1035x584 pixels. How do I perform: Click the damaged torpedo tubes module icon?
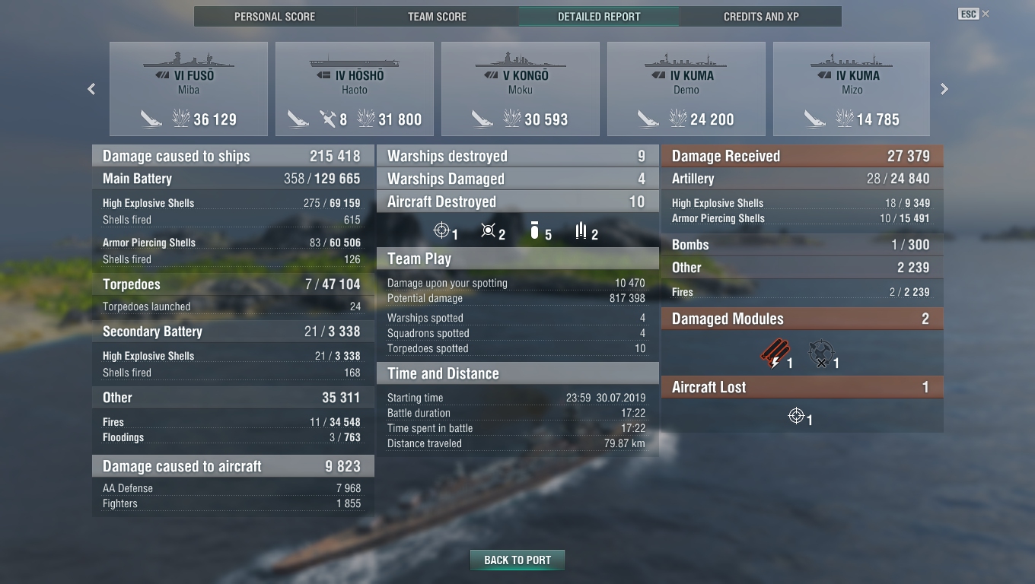(x=774, y=354)
